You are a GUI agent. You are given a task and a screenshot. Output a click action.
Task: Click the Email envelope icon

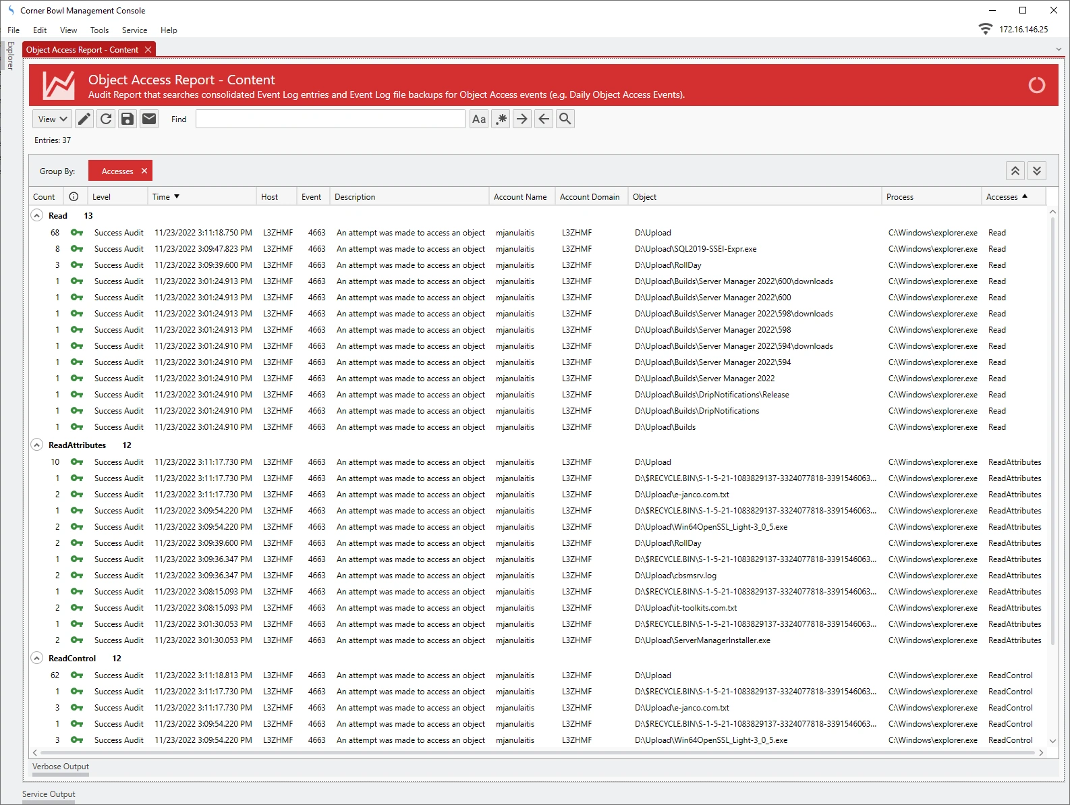[149, 119]
